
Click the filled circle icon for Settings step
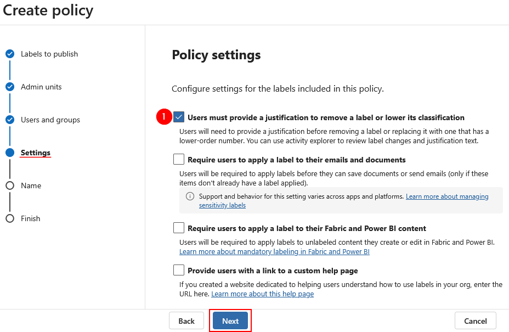click(10, 153)
